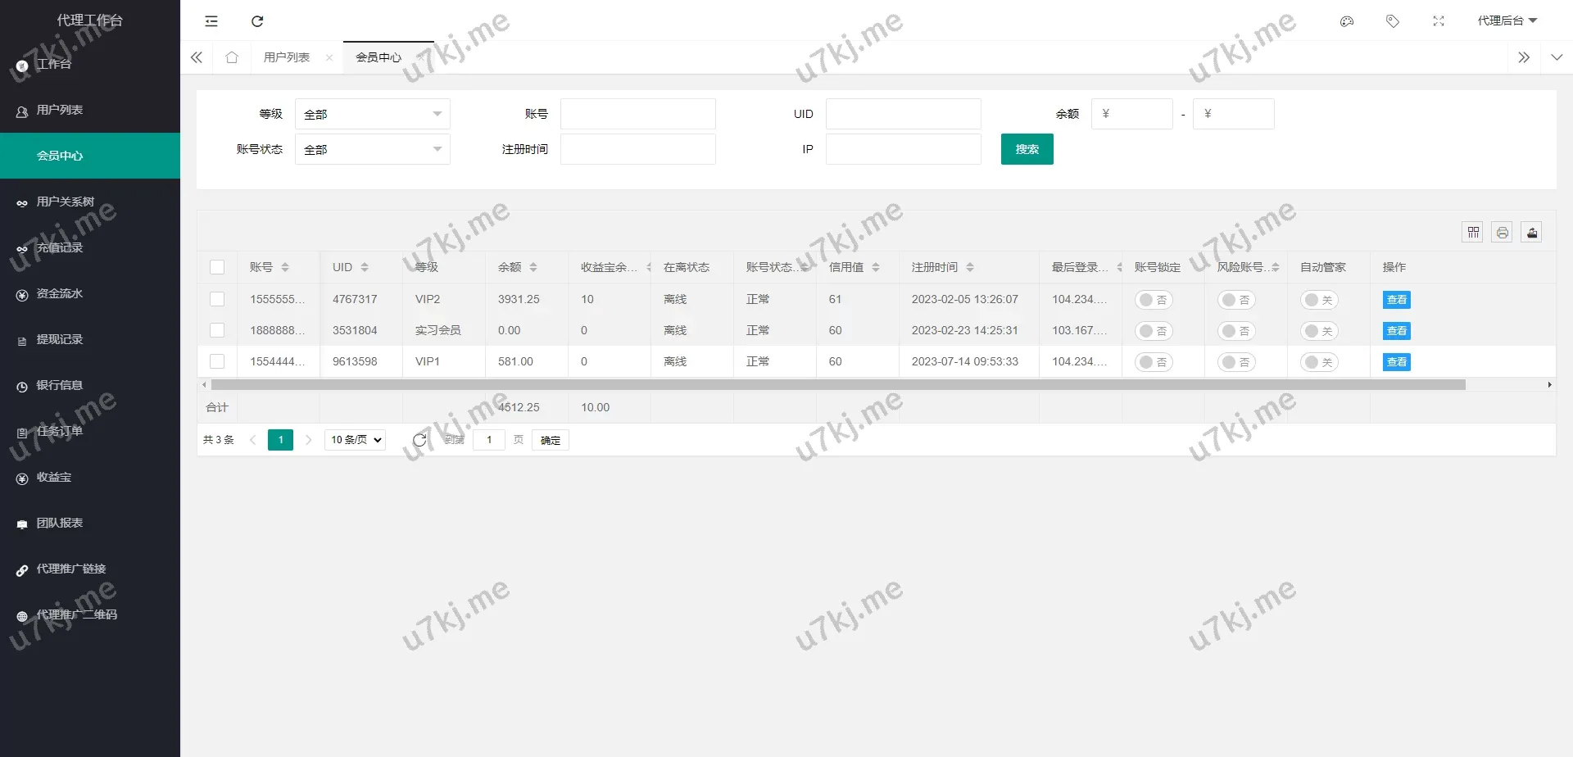Click the tag note icon
Image resolution: width=1573 pixels, height=757 pixels.
click(1393, 21)
